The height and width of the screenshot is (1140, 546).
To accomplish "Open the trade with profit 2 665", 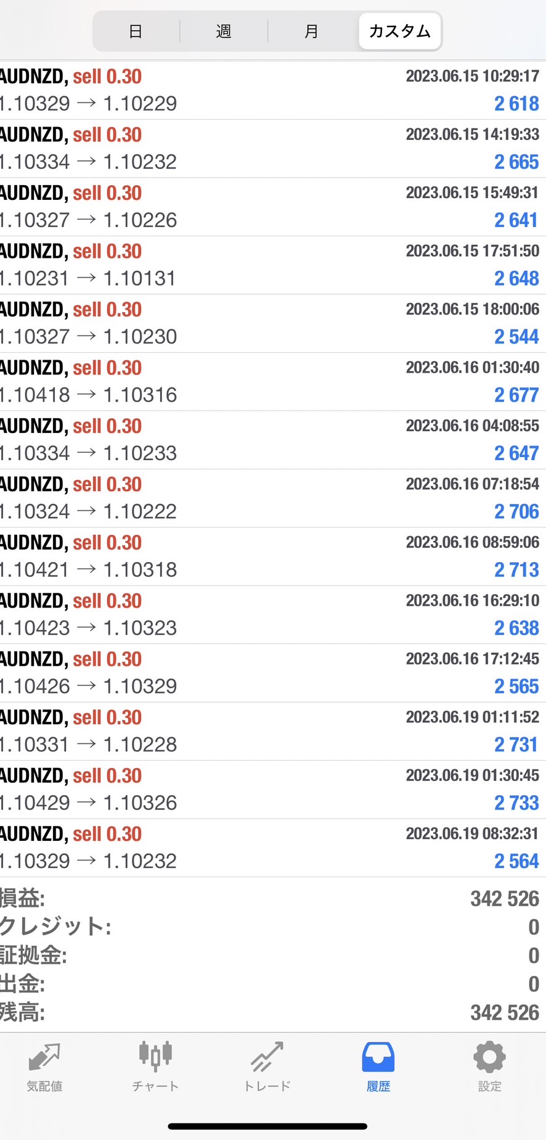I will pyautogui.click(x=273, y=149).
